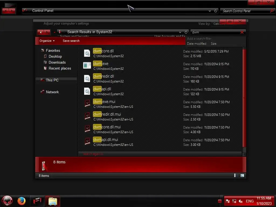Show hidden tray icons
This screenshot has width=276, height=207.
click(x=220, y=201)
